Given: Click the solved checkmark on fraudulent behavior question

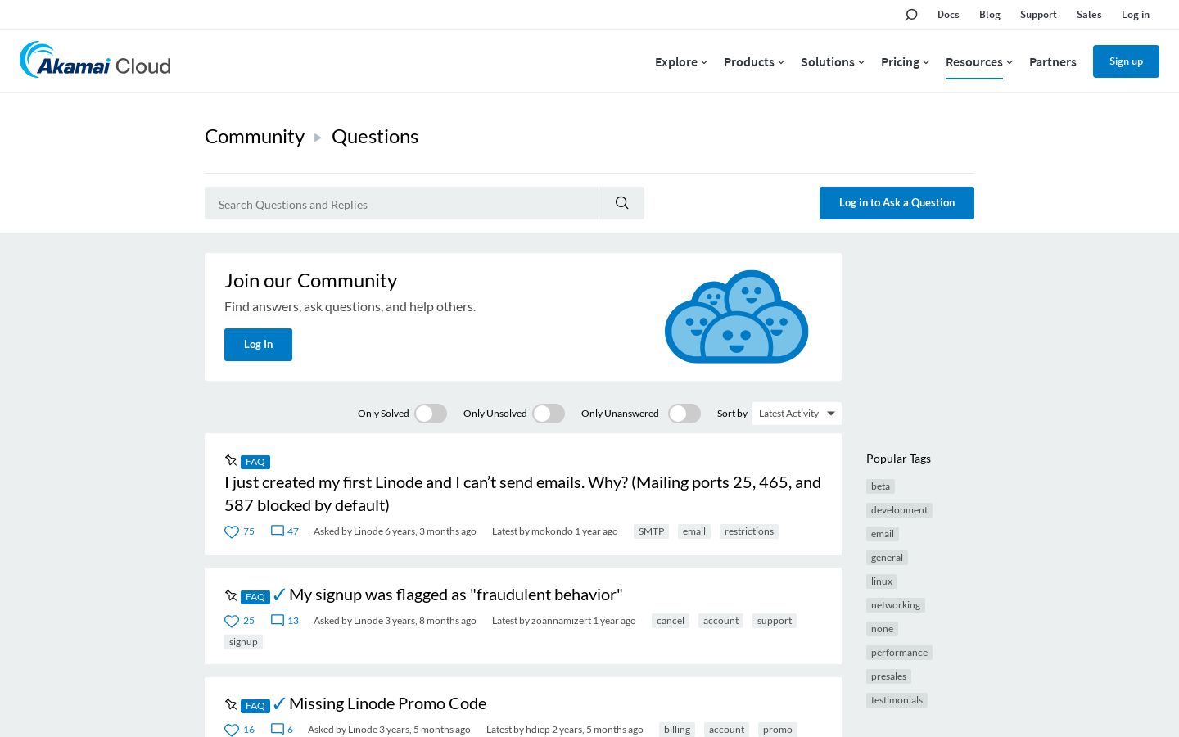Looking at the screenshot, I should 279,595.
